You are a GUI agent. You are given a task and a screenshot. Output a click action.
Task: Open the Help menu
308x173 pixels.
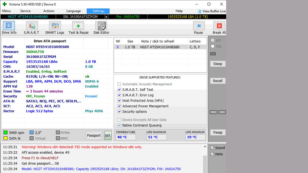[179, 11]
